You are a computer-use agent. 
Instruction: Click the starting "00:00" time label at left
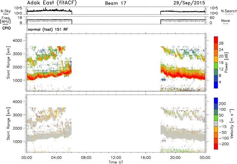tap(27, 158)
